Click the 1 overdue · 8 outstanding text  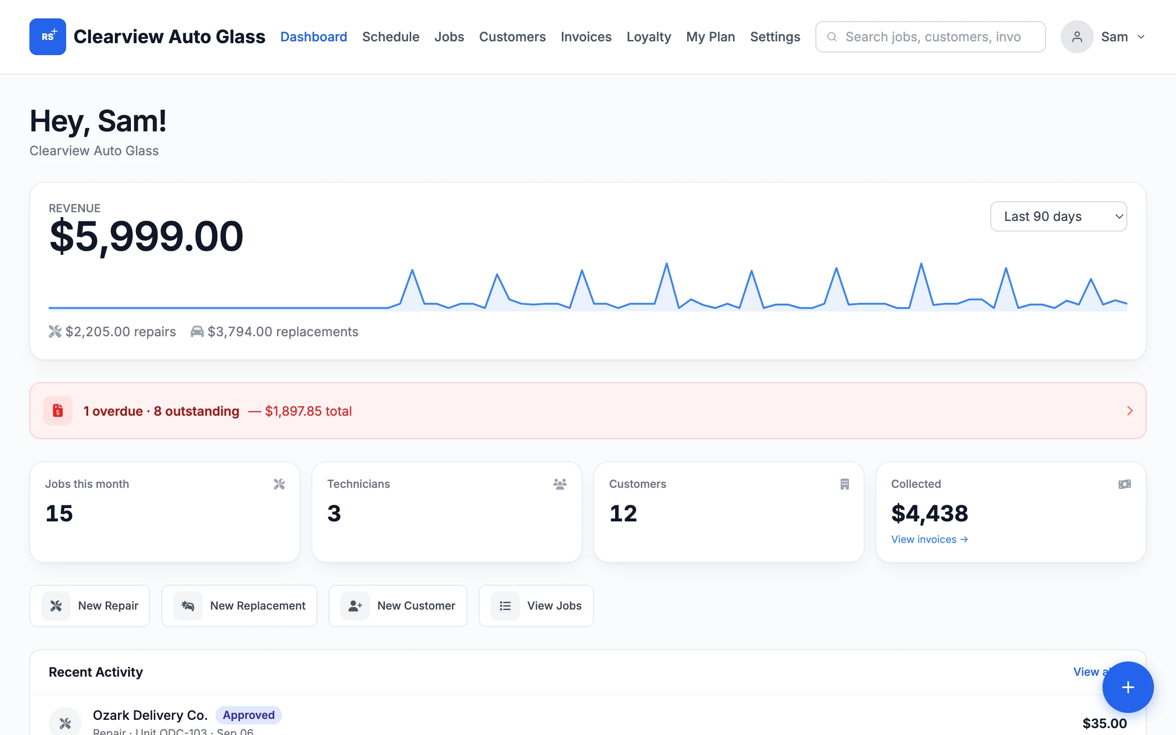[161, 411]
